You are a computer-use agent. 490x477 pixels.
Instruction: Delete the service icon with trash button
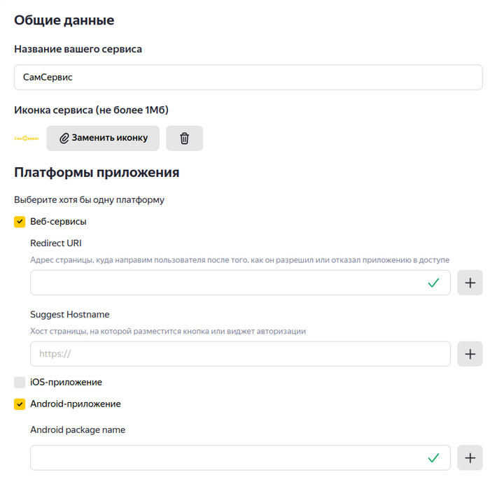[x=185, y=138]
